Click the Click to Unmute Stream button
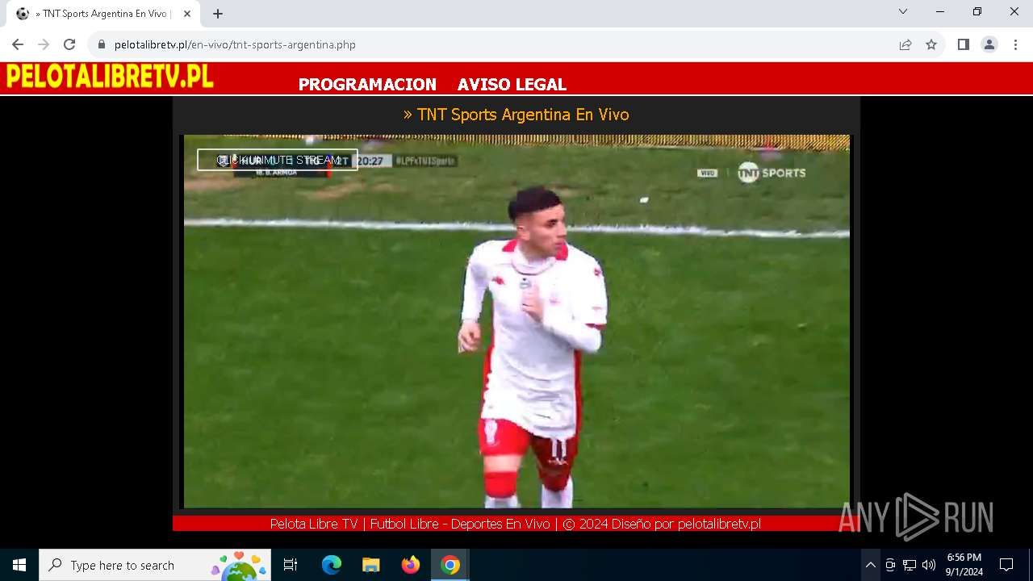 click(278, 160)
